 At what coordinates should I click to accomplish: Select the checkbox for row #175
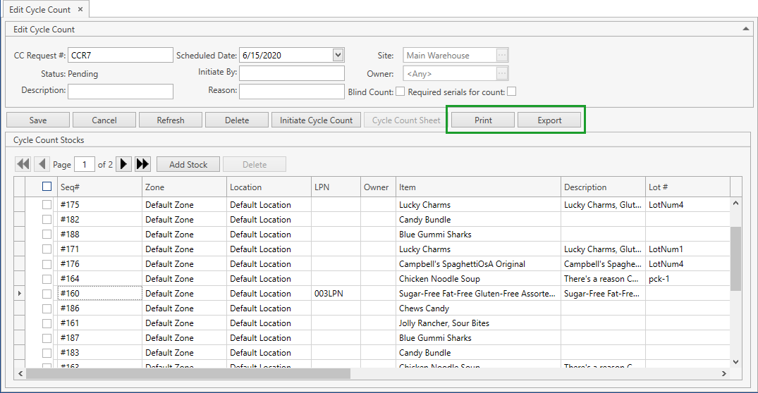[x=47, y=205]
